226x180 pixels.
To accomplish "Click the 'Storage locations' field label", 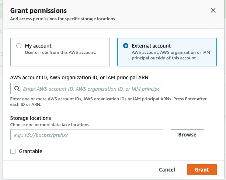I will tap(31, 118).
